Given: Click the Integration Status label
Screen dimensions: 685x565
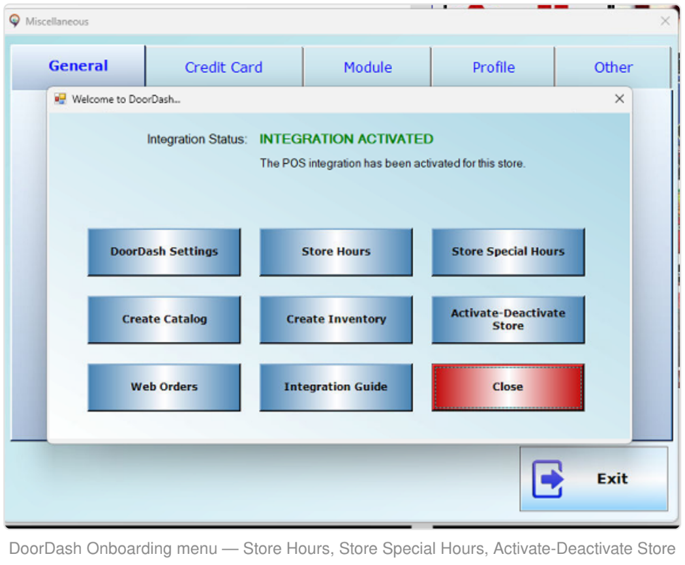Looking at the screenshot, I should (197, 140).
